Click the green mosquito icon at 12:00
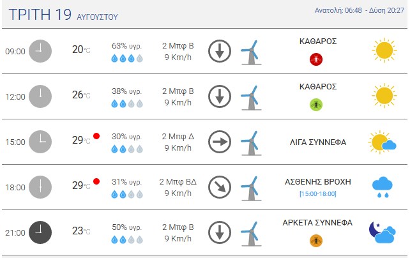The width and height of the screenshot is (410, 258). coord(316,105)
